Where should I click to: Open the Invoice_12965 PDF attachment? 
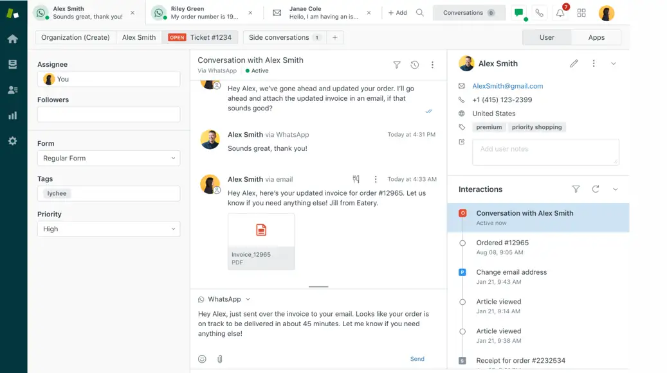[261, 242]
